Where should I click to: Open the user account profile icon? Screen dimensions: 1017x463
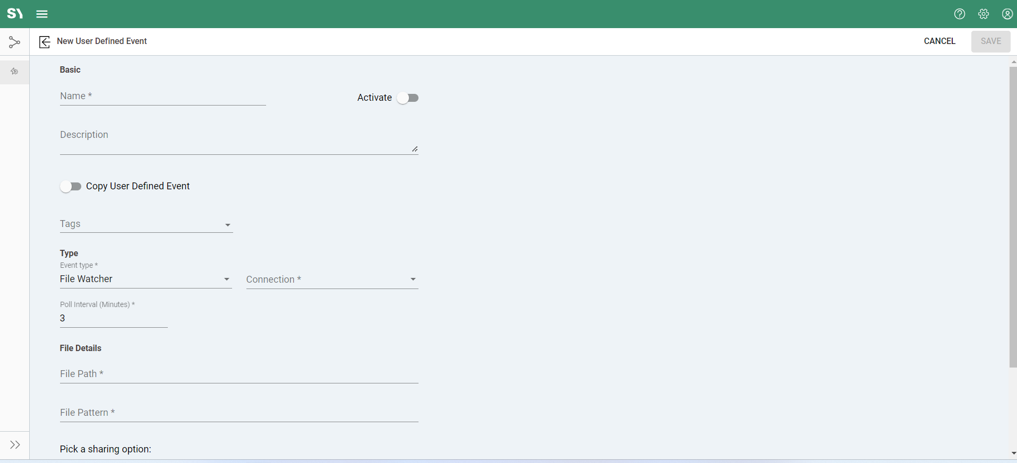(x=1007, y=14)
